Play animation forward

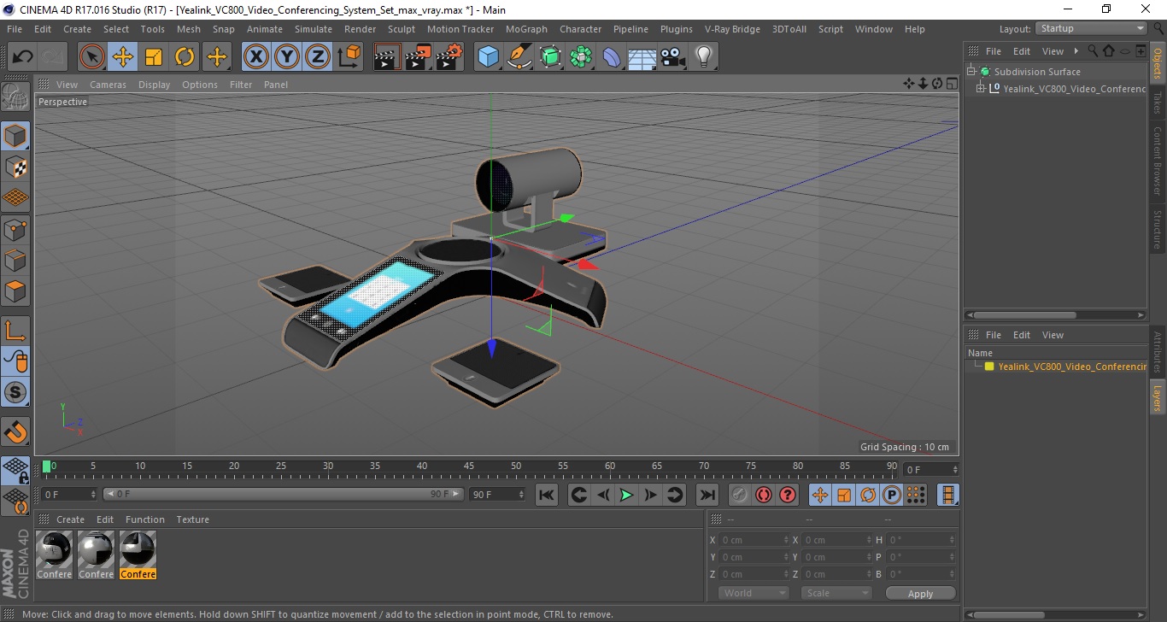tap(626, 495)
